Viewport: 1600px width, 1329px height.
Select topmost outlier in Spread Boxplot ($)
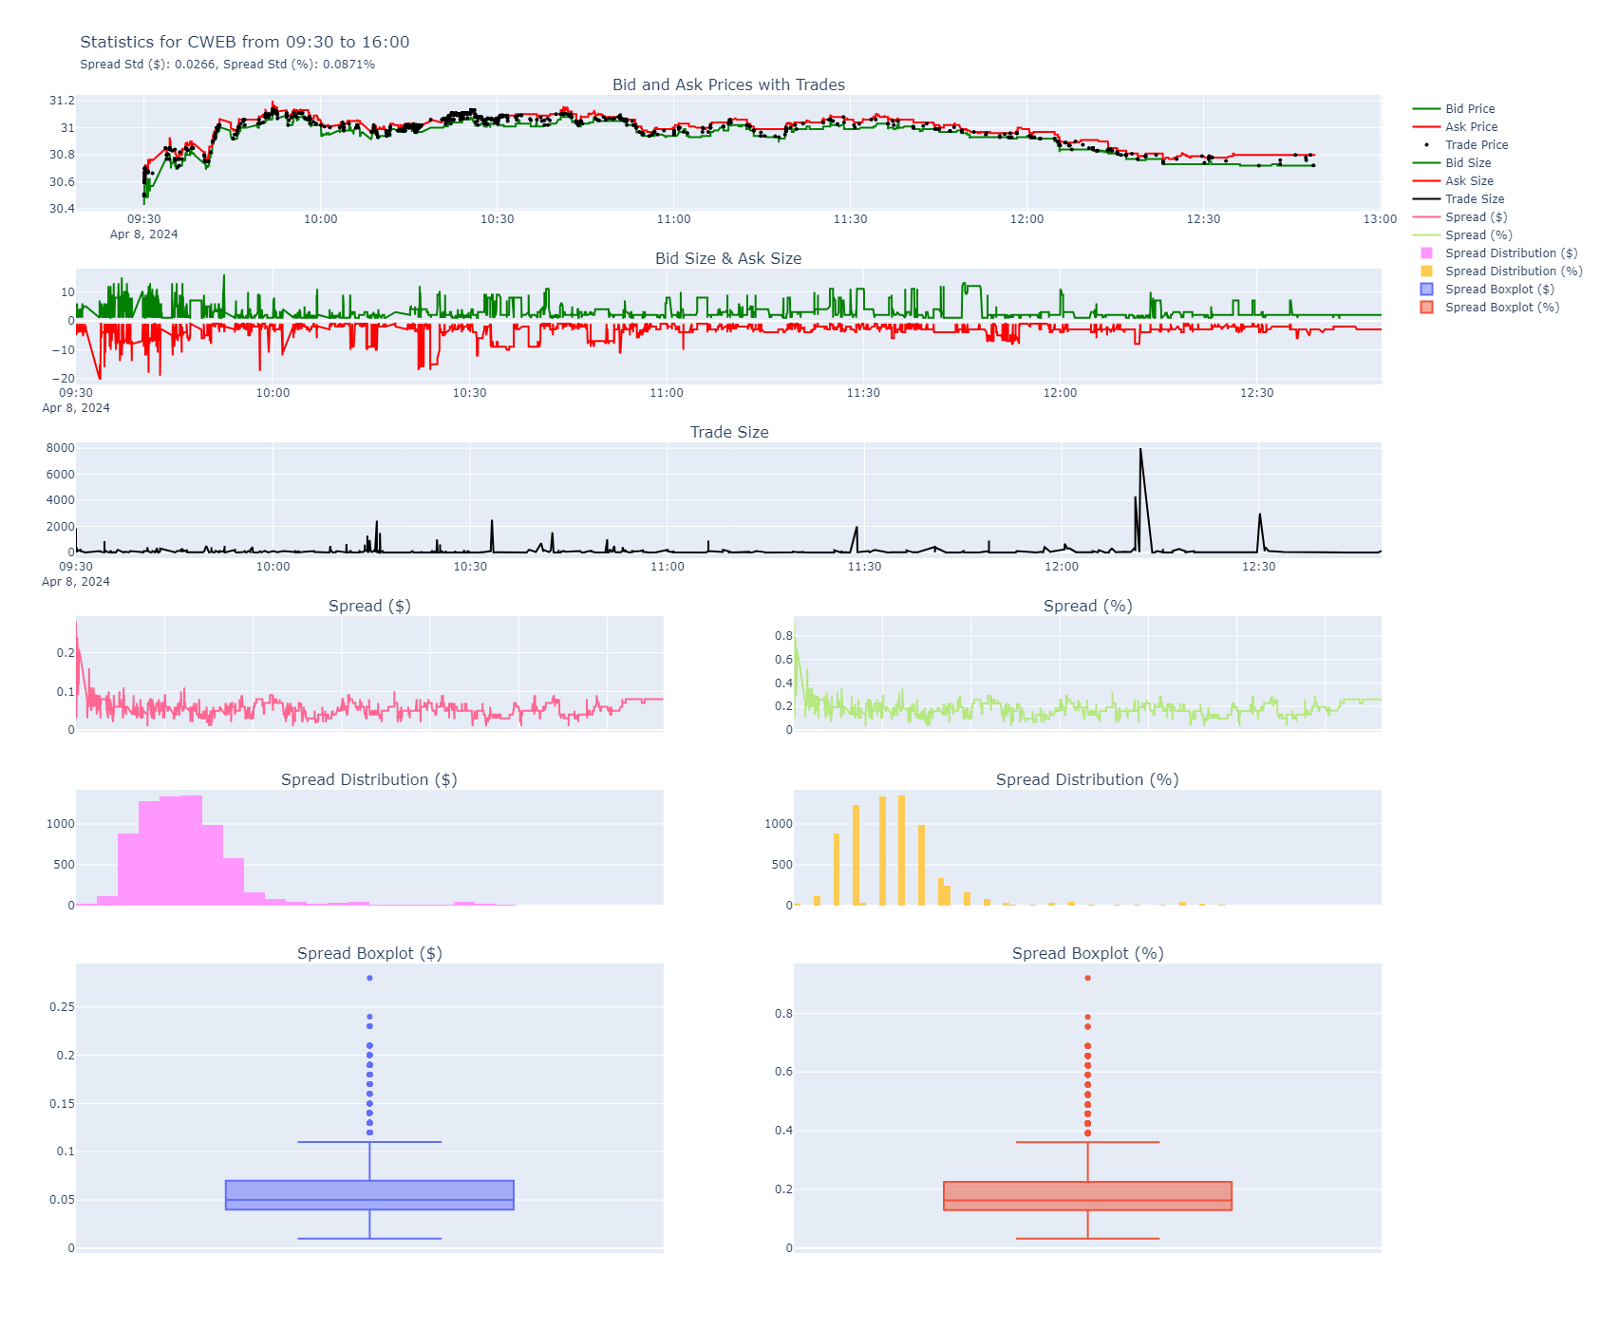coord(369,978)
